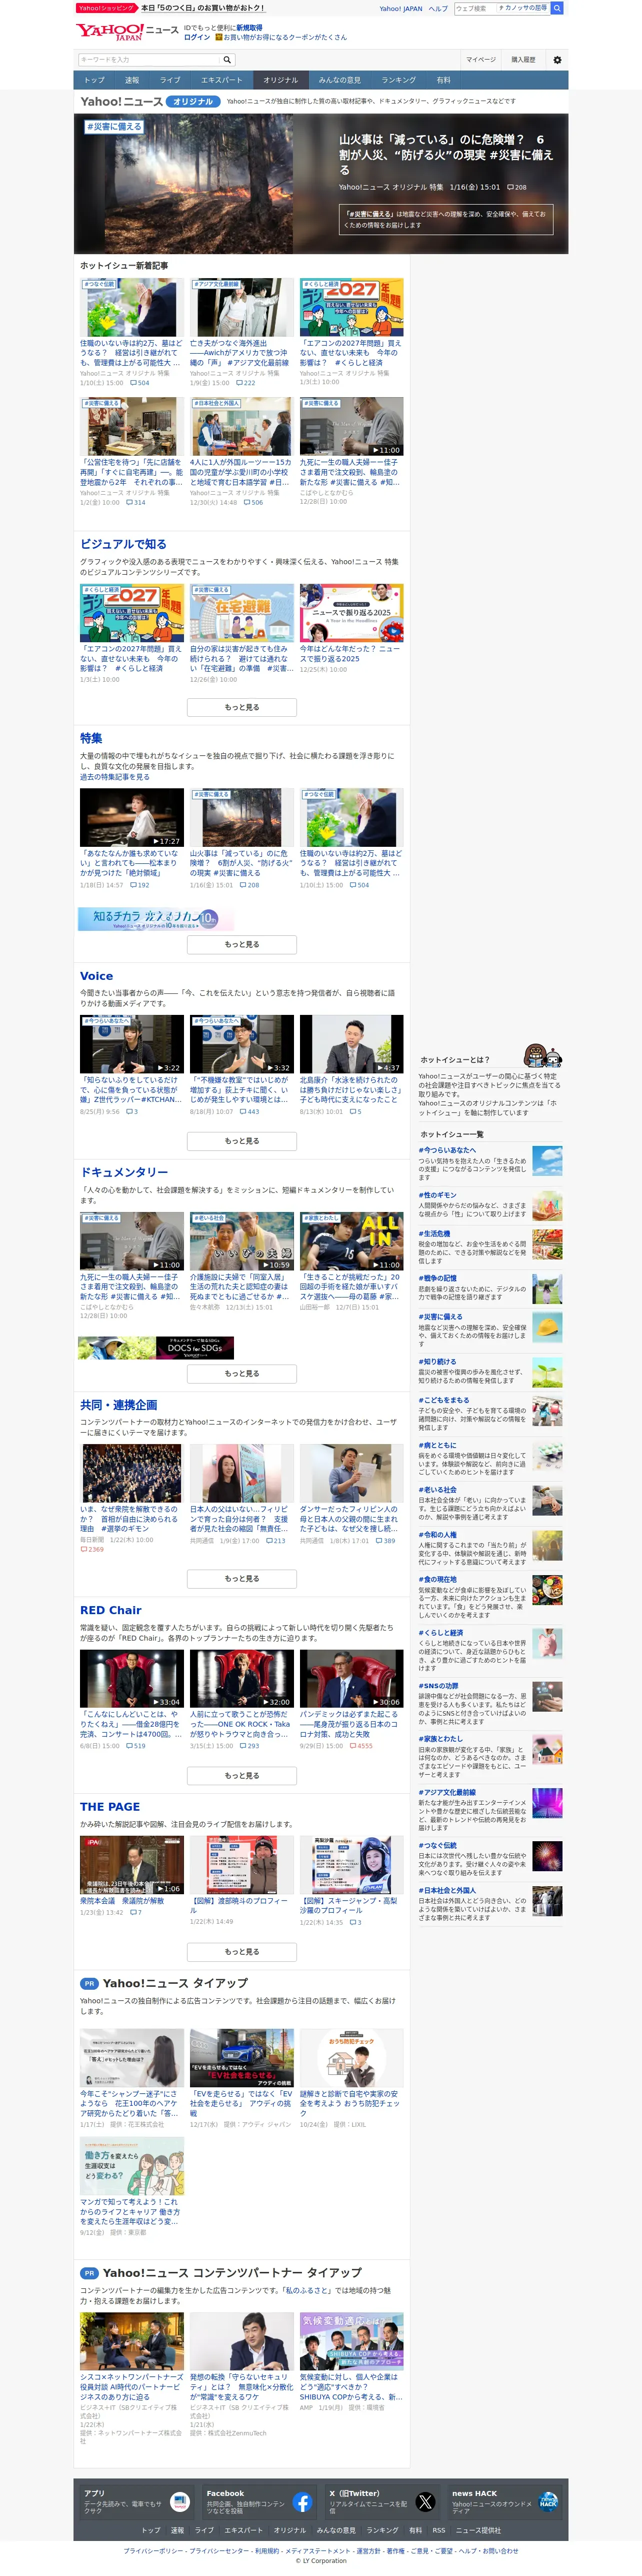Click the Facebook logo icon in footer
The image size is (642, 2576).
[303, 2502]
